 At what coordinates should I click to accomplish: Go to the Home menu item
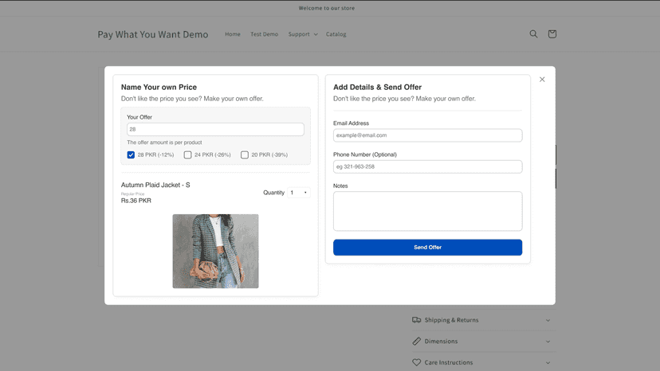[232, 34]
